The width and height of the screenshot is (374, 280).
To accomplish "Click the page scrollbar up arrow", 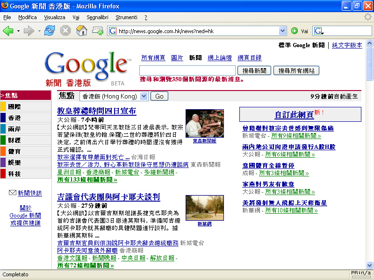I will [369, 43].
